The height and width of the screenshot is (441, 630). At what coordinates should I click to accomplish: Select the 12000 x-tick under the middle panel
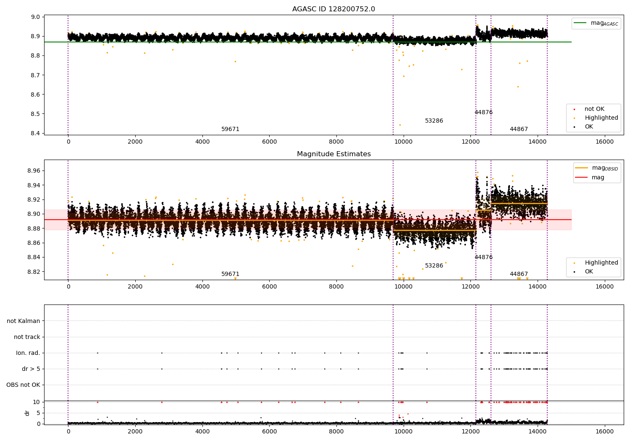pyautogui.click(x=470, y=287)
